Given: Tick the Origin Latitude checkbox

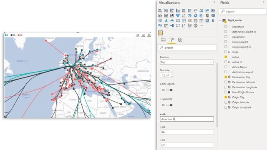Looking at the screenshot, I should [x=226, y=102].
